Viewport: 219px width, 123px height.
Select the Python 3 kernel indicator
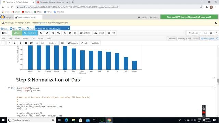pyautogui.click(x=209, y=38)
